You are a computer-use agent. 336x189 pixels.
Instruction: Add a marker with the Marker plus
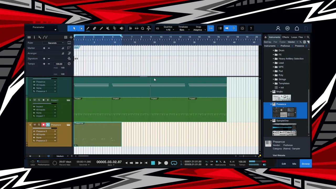[44, 48]
